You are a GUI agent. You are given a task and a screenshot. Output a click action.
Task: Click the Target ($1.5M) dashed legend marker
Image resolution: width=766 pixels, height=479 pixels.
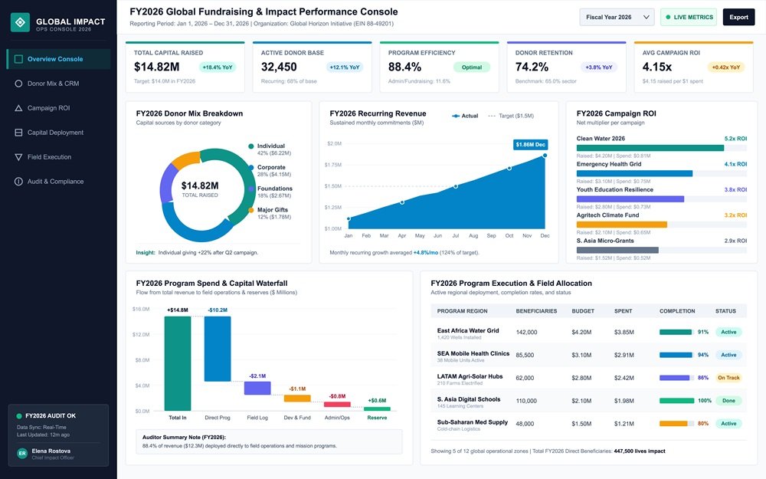[x=492, y=116]
